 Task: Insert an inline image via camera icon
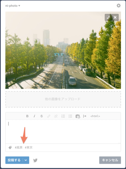[x=78, y=116]
